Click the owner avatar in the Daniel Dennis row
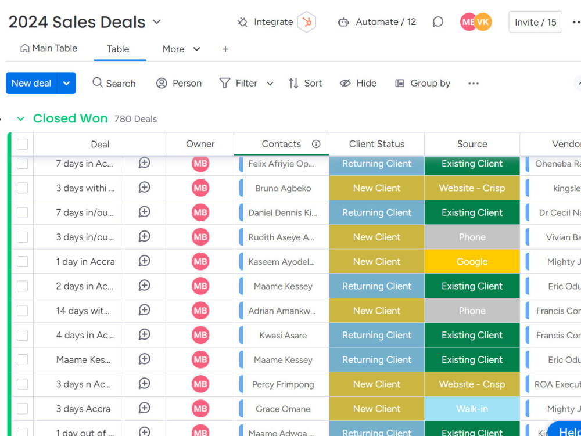 tap(200, 212)
